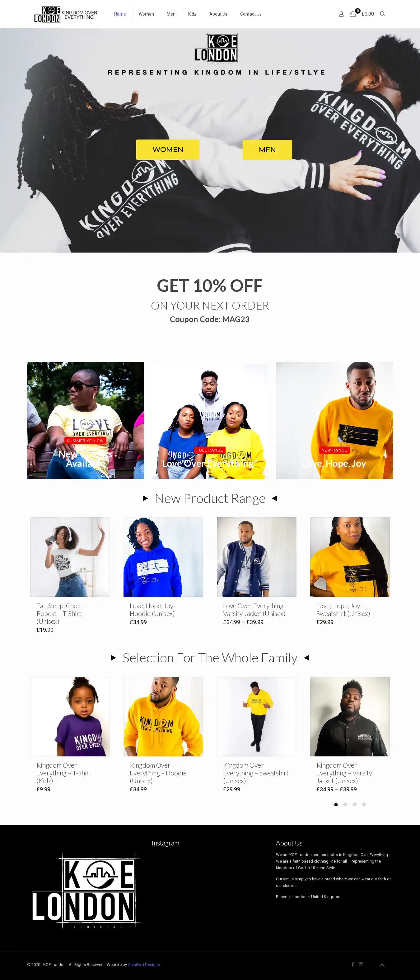
Task: Go to the Contact Us page
Action: 251,14
